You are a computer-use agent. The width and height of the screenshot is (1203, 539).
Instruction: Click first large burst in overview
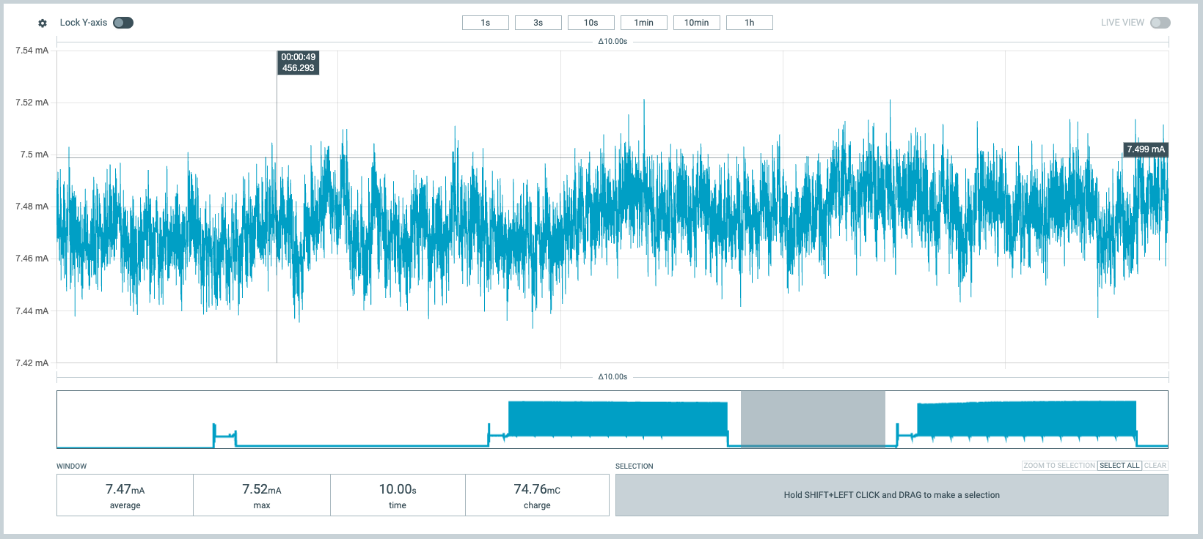coord(618,419)
